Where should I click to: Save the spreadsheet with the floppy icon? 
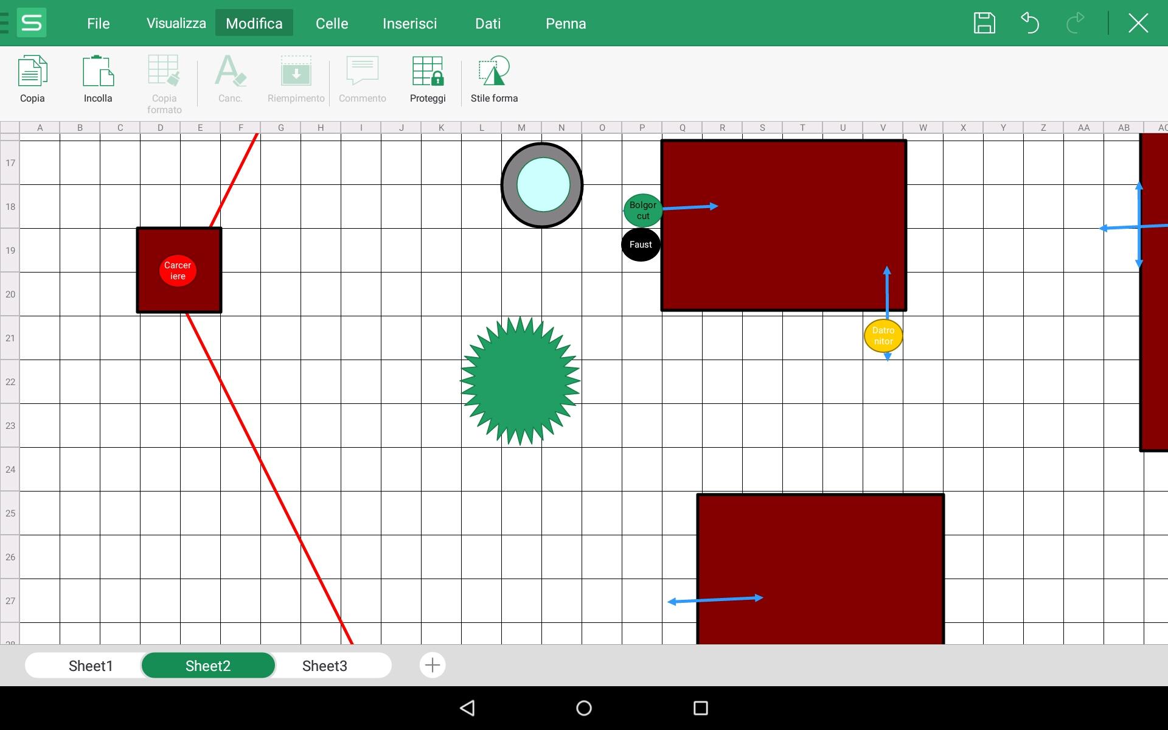coord(984,23)
